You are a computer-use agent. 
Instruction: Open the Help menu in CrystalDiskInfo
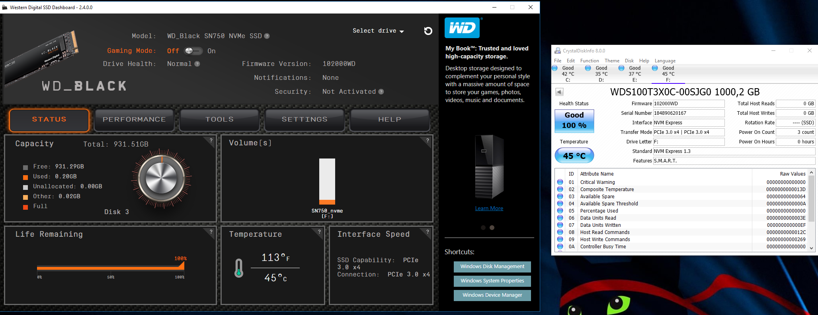click(x=644, y=61)
